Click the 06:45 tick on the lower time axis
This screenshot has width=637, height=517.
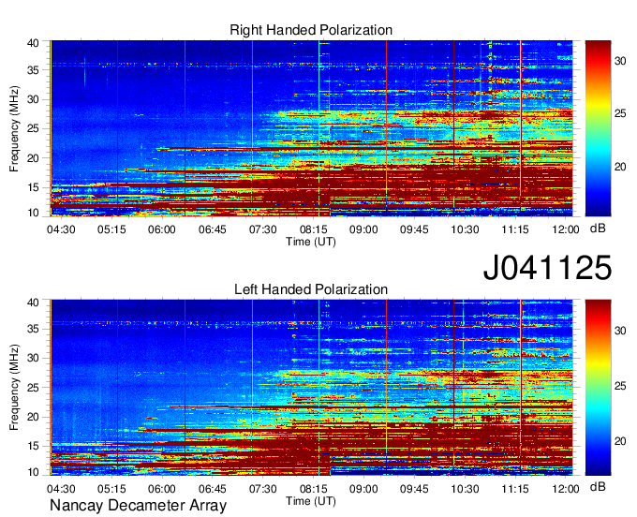[212, 489]
